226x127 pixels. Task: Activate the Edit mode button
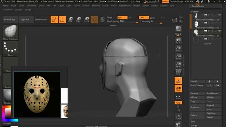point(54,19)
